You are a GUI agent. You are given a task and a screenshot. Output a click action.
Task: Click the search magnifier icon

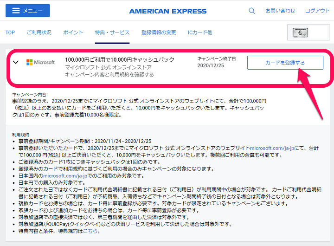pos(252,11)
